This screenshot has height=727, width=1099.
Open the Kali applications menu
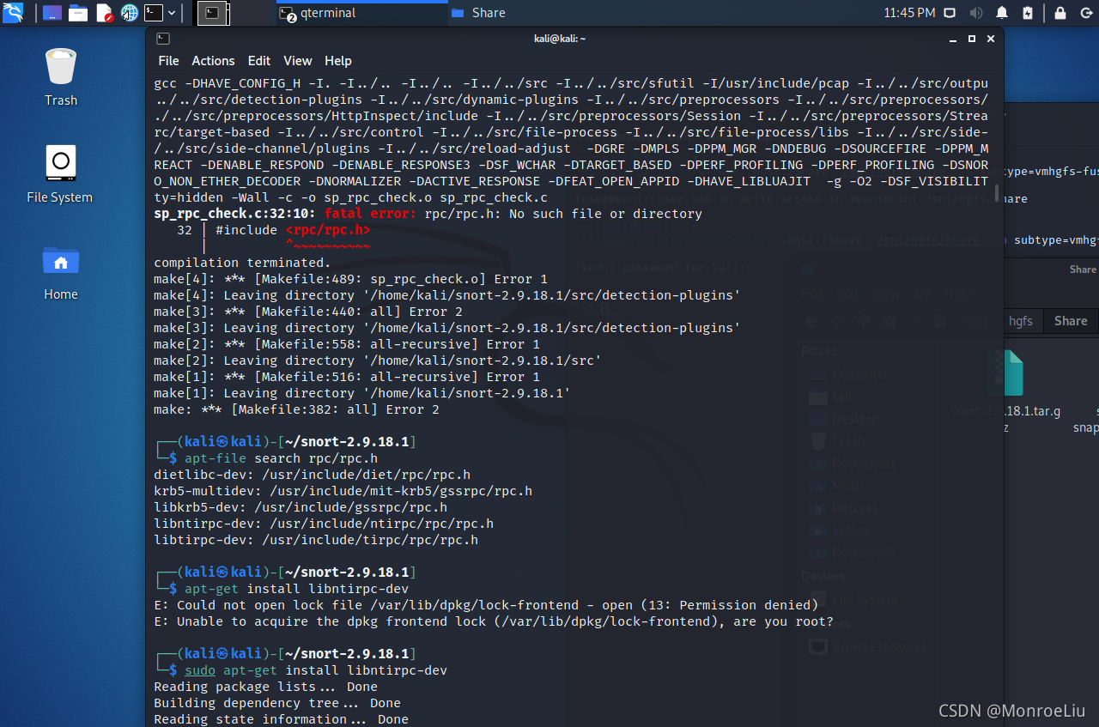[13, 13]
